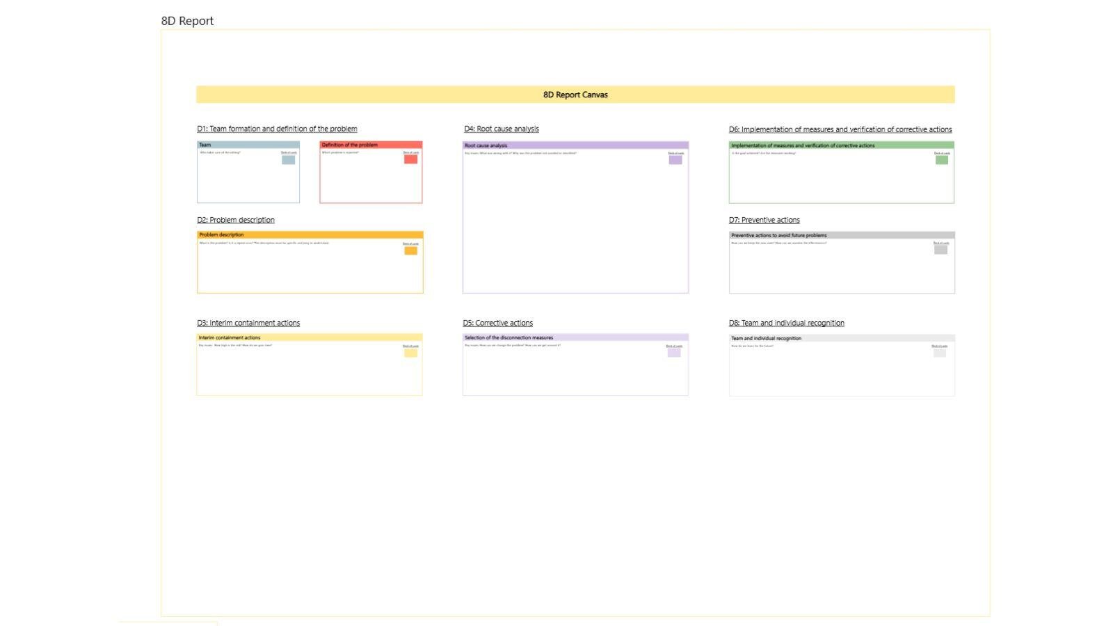Select the 8D Report frame title

coord(187,21)
